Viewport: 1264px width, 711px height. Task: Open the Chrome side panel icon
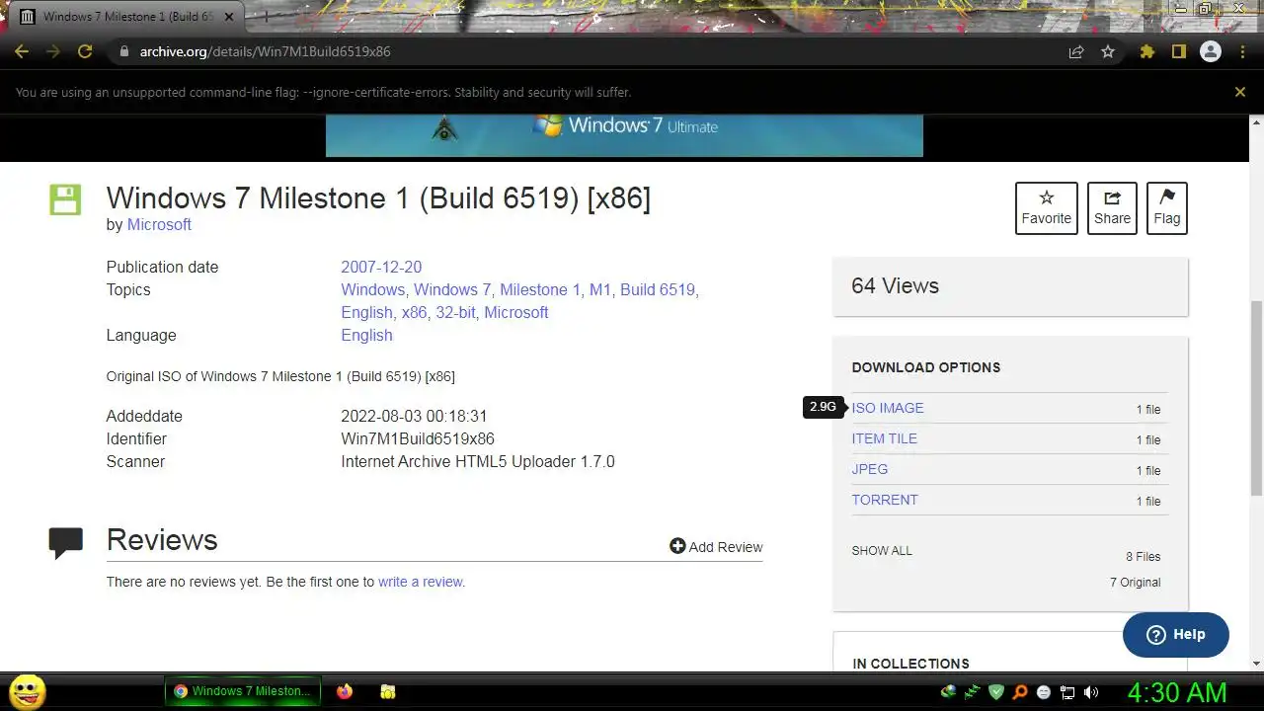tap(1178, 51)
